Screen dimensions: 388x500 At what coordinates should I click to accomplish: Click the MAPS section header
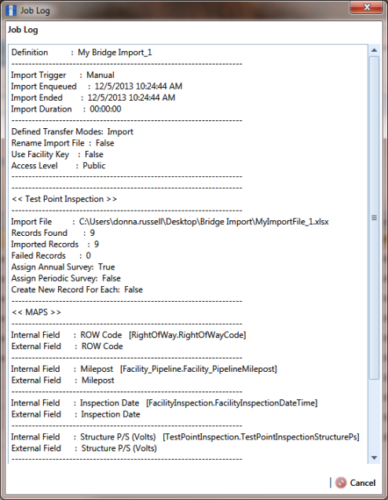[x=36, y=312]
